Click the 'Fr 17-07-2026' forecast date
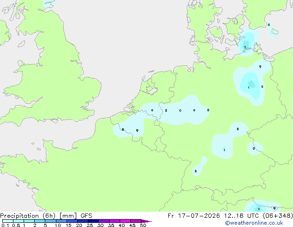Screen dimensions: 293x227 point(194,216)
